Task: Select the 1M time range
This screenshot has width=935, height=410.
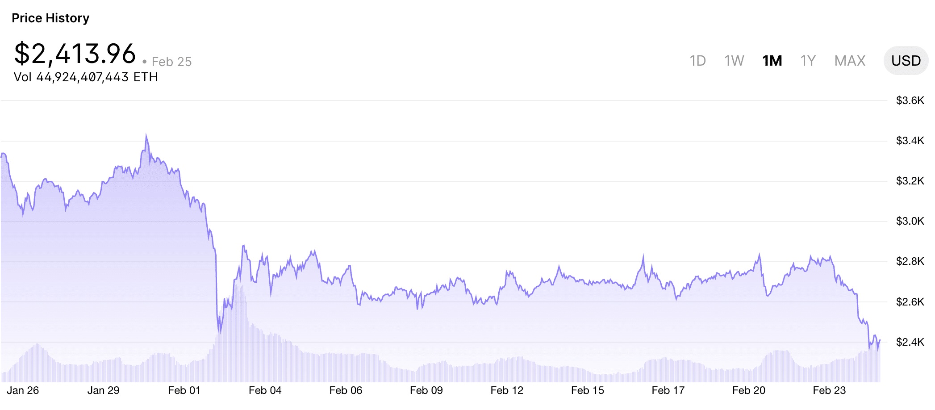Action: (772, 61)
